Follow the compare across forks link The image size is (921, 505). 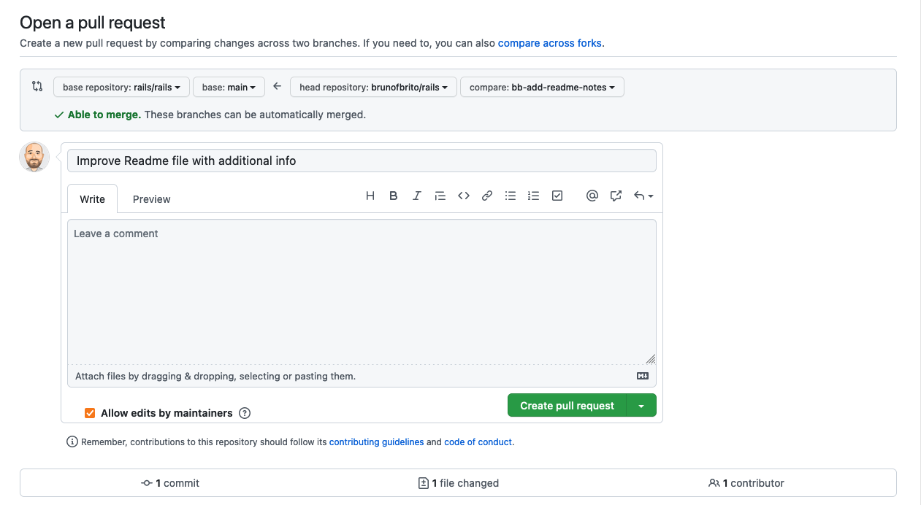click(x=549, y=43)
